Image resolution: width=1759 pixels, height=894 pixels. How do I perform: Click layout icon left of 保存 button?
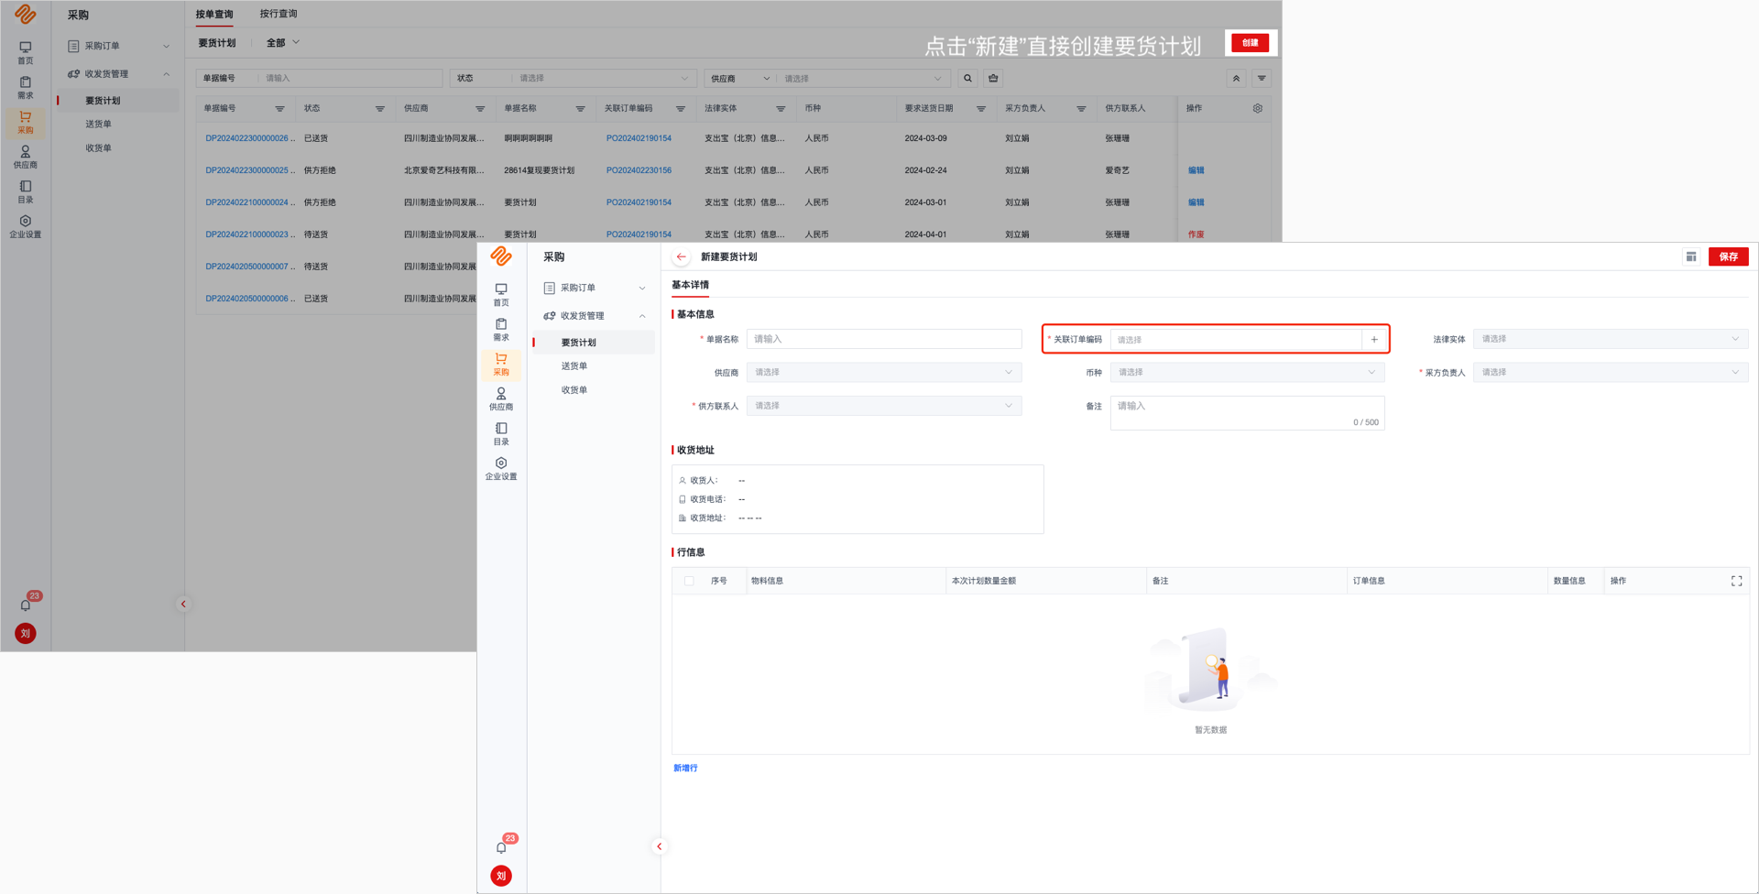[1691, 256]
